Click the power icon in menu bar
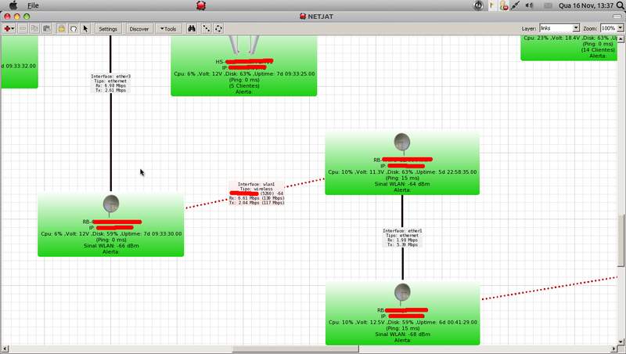The height and width of the screenshot is (354, 626). coord(478,5)
